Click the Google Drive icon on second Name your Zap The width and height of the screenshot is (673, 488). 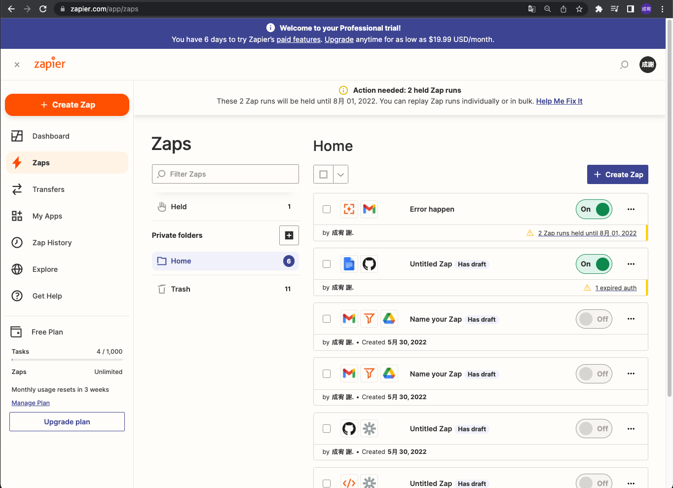[389, 374]
